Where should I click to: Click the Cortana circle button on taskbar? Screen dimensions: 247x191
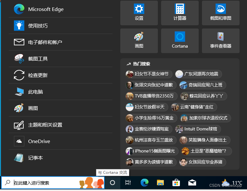coord(112,183)
